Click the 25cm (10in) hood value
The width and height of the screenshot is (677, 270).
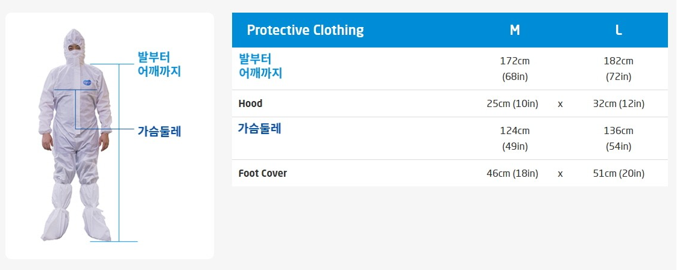[x=512, y=104]
